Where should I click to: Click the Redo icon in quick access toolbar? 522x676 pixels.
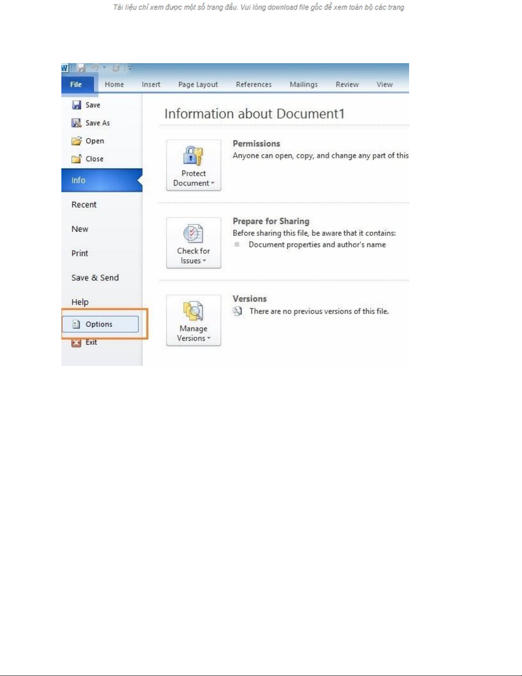click(x=115, y=68)
